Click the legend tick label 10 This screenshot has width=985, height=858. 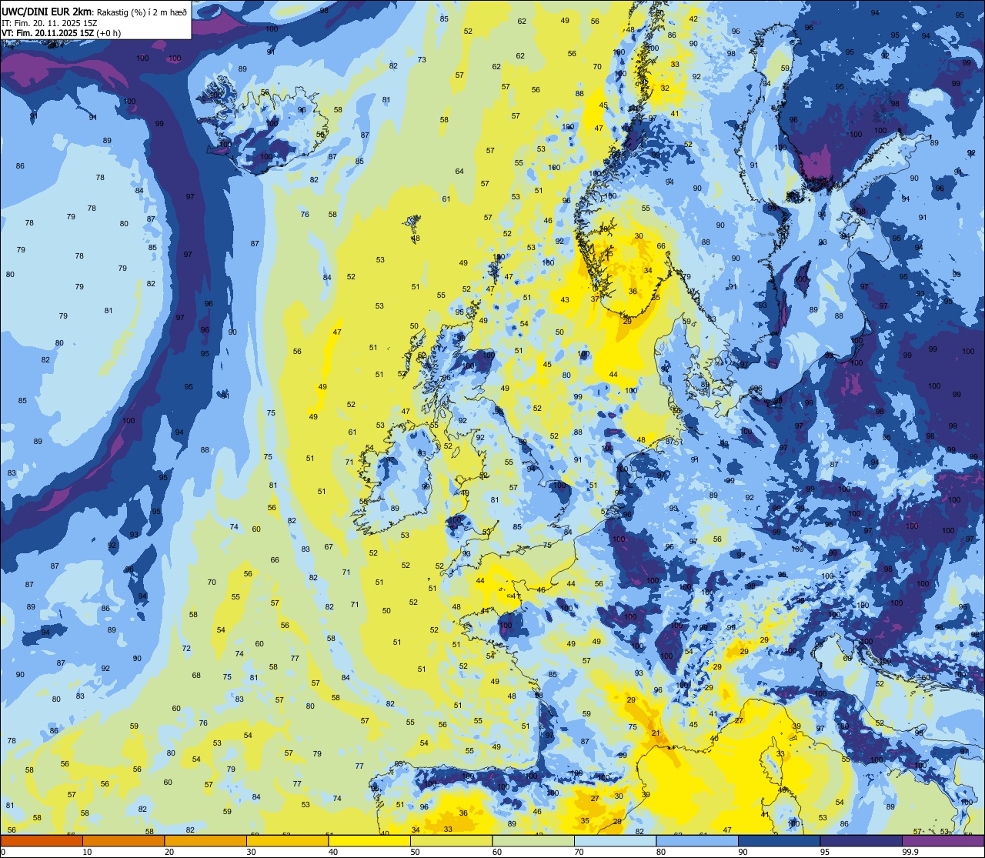(x=87, y=852)
